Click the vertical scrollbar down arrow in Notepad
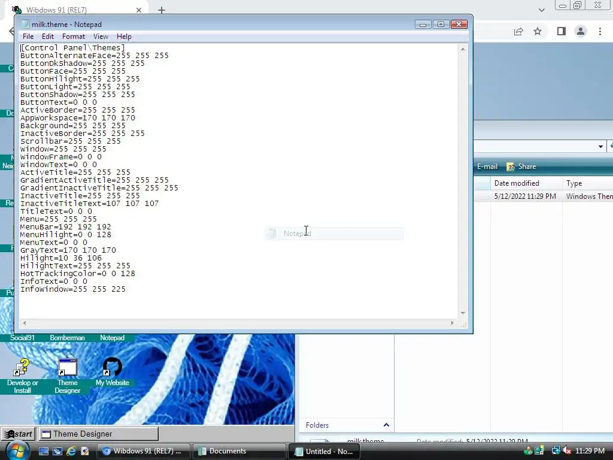 [x=463, y=313]
